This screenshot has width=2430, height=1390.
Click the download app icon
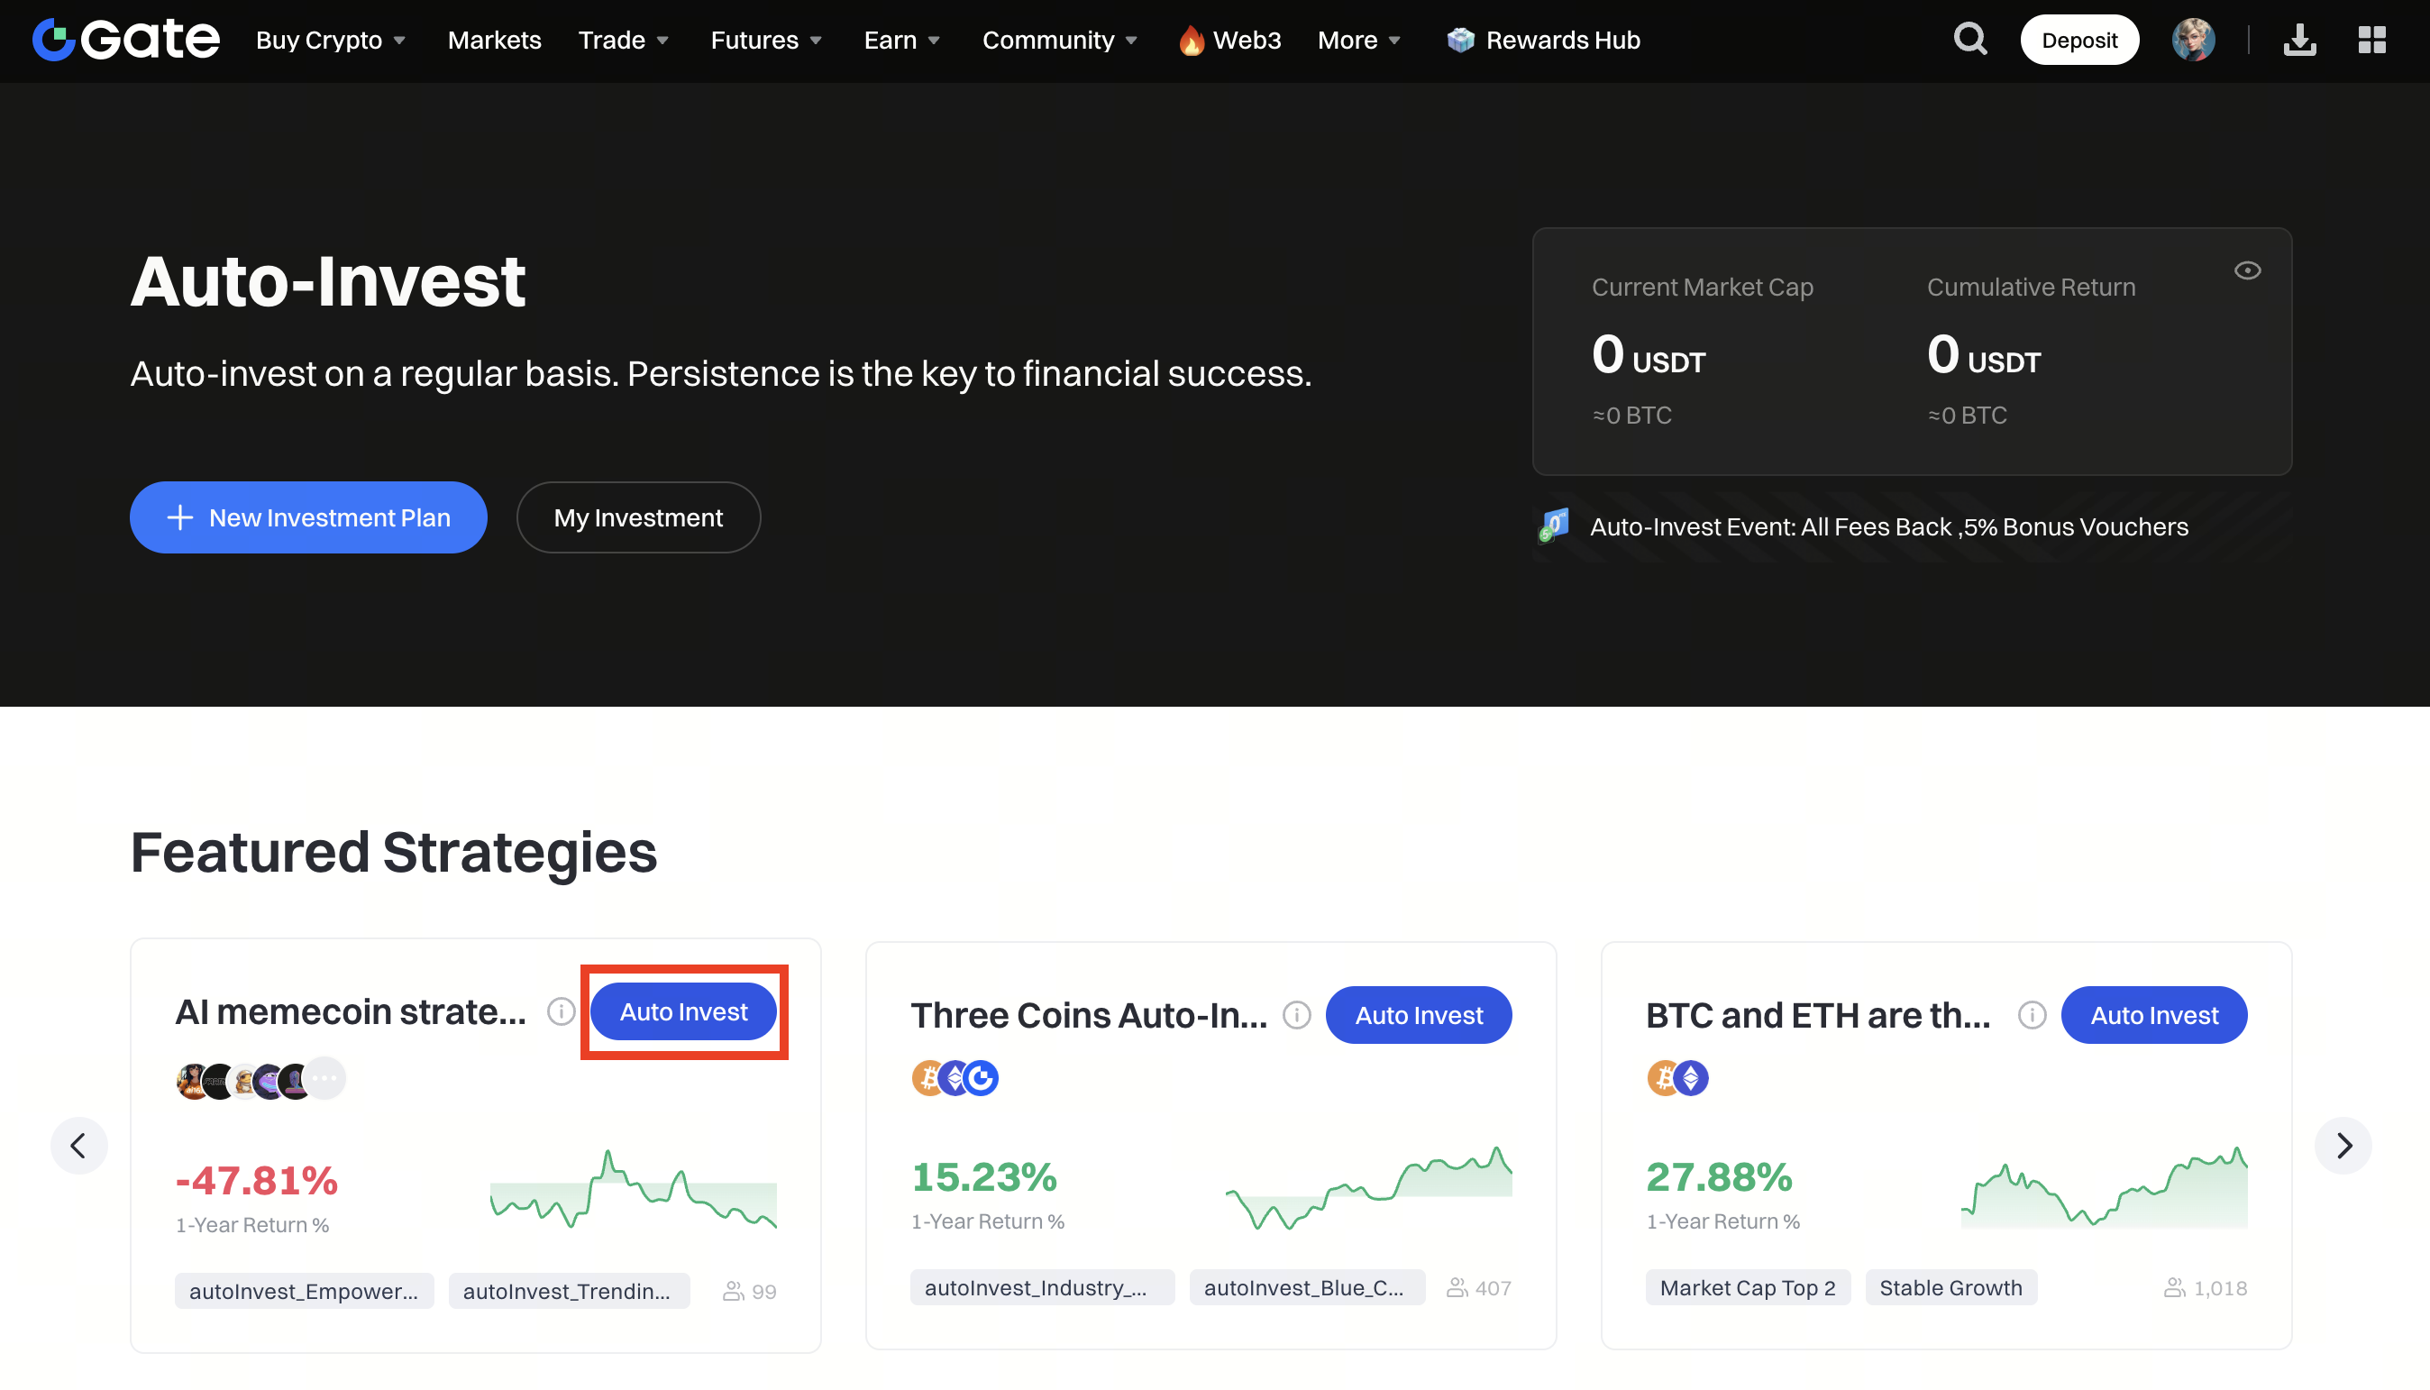point(2299,40)
